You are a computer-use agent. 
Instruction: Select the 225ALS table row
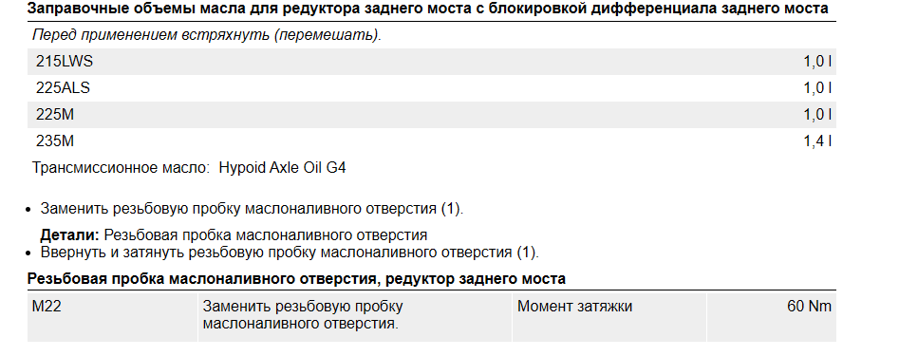click(432, 88)
